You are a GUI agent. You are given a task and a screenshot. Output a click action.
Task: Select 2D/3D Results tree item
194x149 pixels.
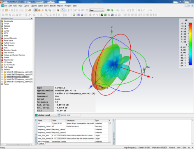click(x=9, y=65)
